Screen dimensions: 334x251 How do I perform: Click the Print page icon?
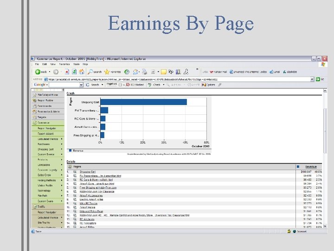pyautogui.click(x=144, y=72)
